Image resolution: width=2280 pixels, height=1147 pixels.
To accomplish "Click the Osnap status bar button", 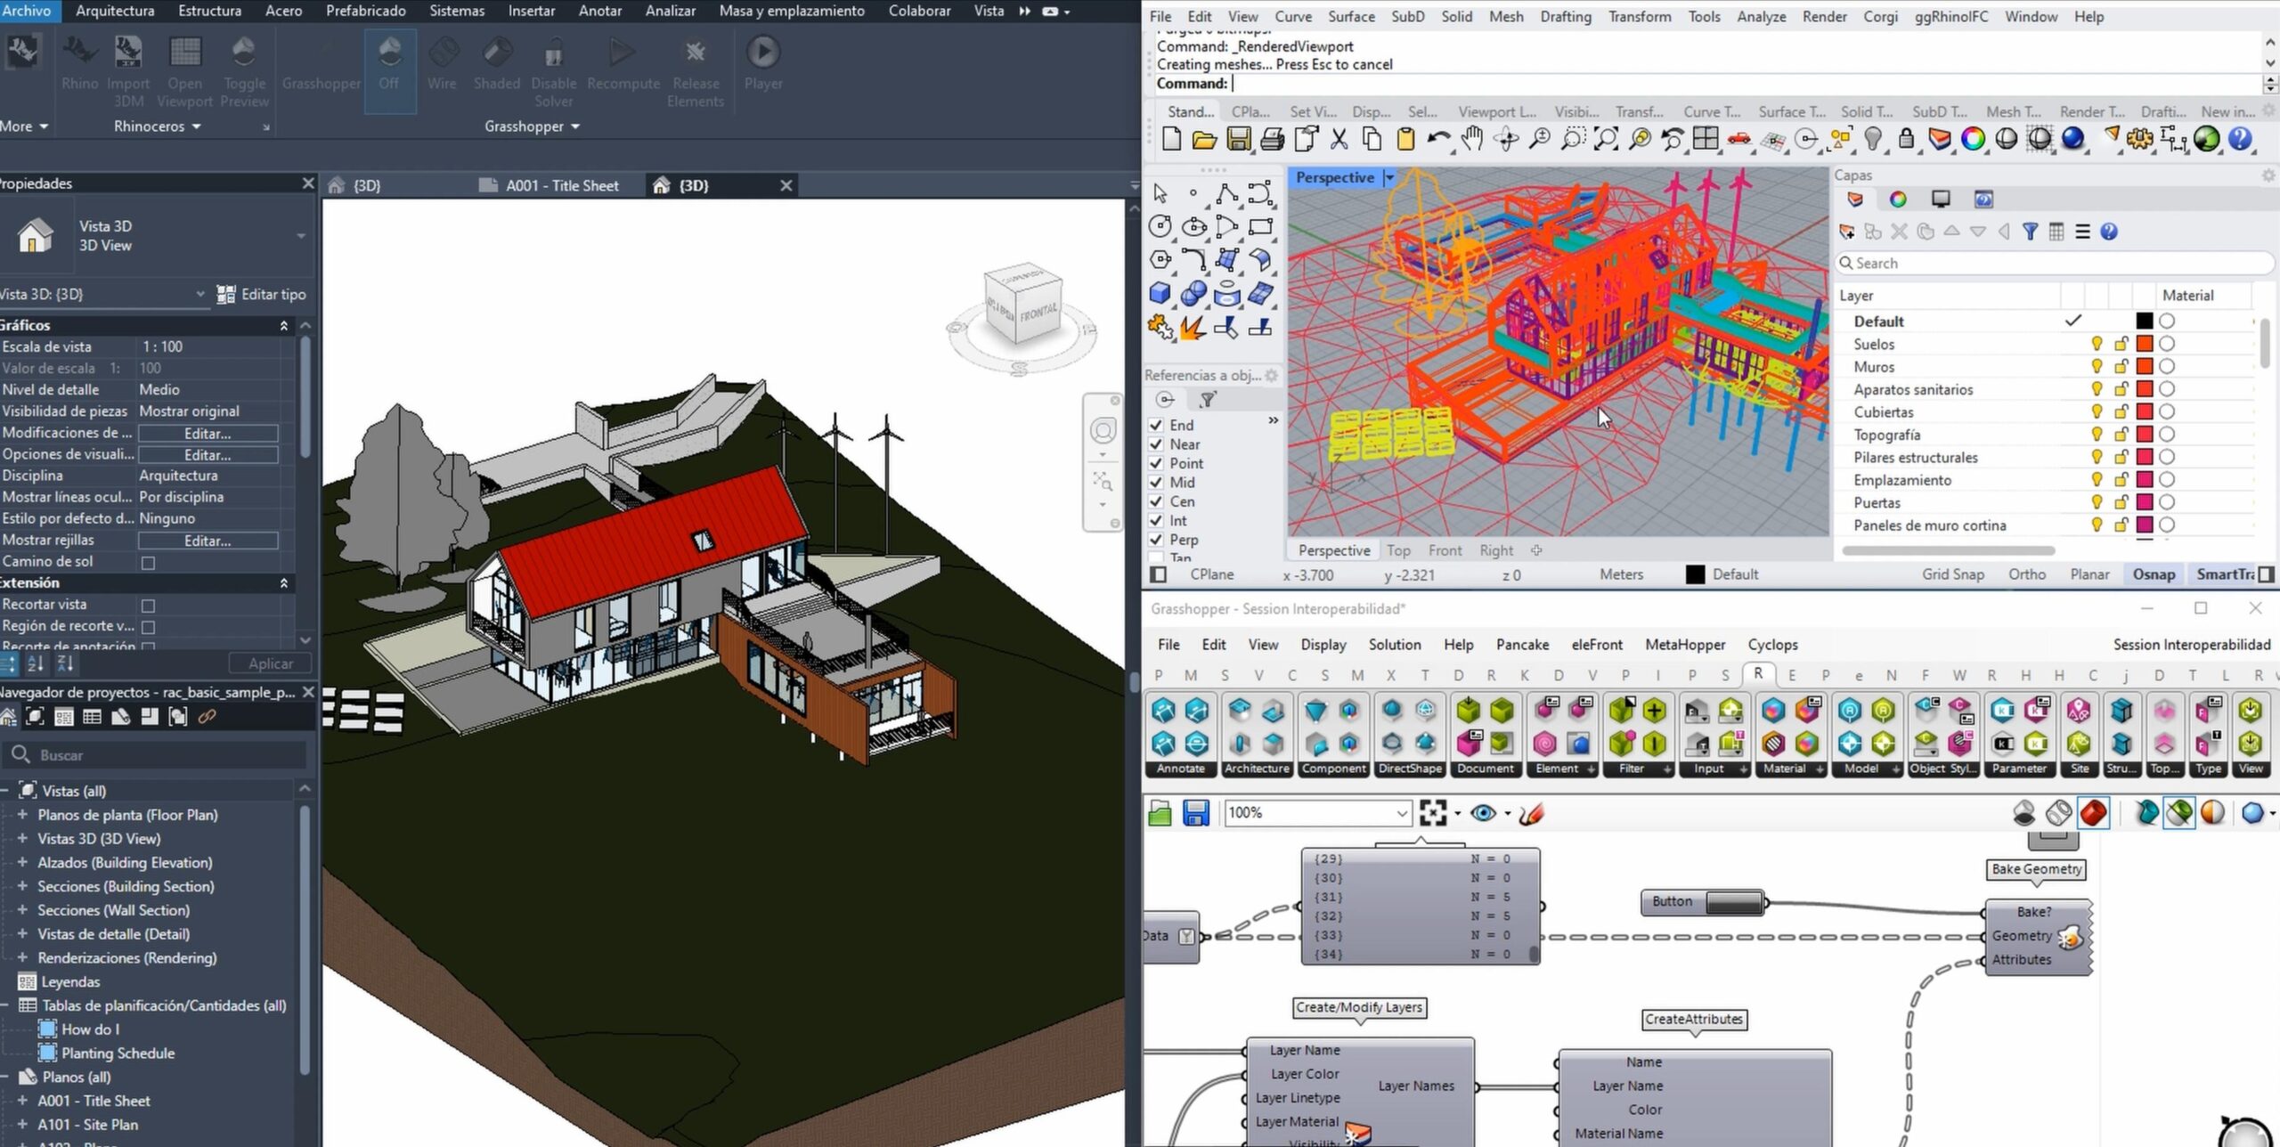I will click(2153, 574).
